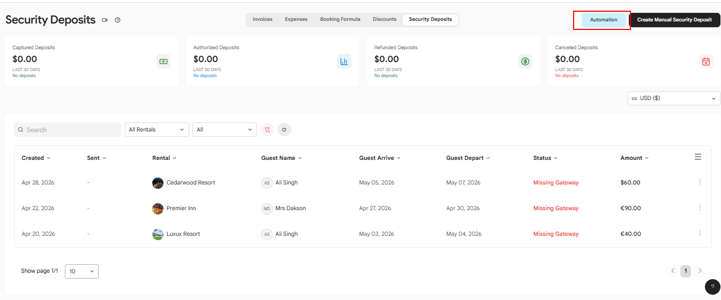Select the Security Deposits tab

click(x=430, y=19)
